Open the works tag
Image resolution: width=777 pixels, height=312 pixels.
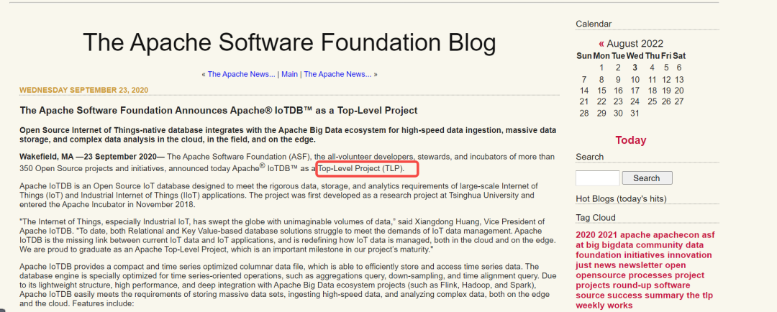tap(621, 306)
